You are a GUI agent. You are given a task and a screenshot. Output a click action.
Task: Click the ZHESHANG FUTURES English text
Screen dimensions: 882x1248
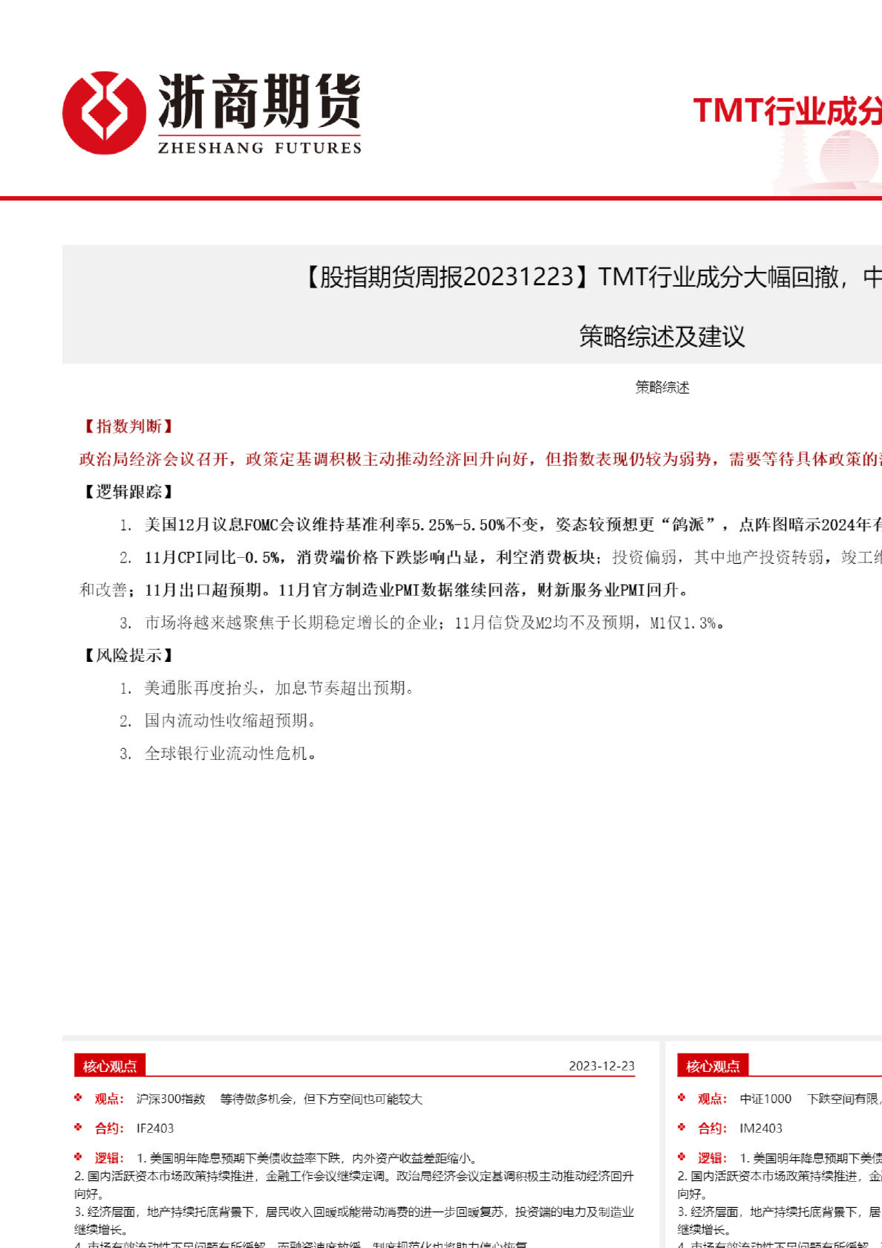[259, 148]
